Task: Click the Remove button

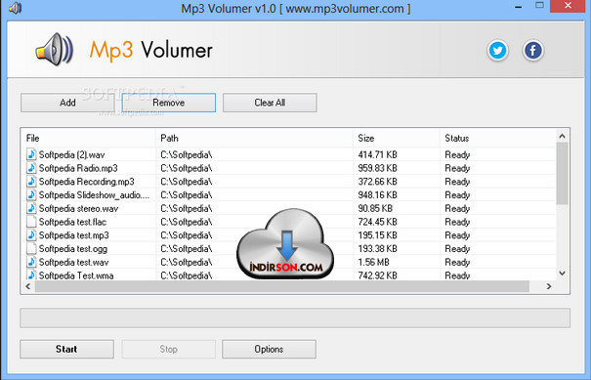Action: coord(168,103)
